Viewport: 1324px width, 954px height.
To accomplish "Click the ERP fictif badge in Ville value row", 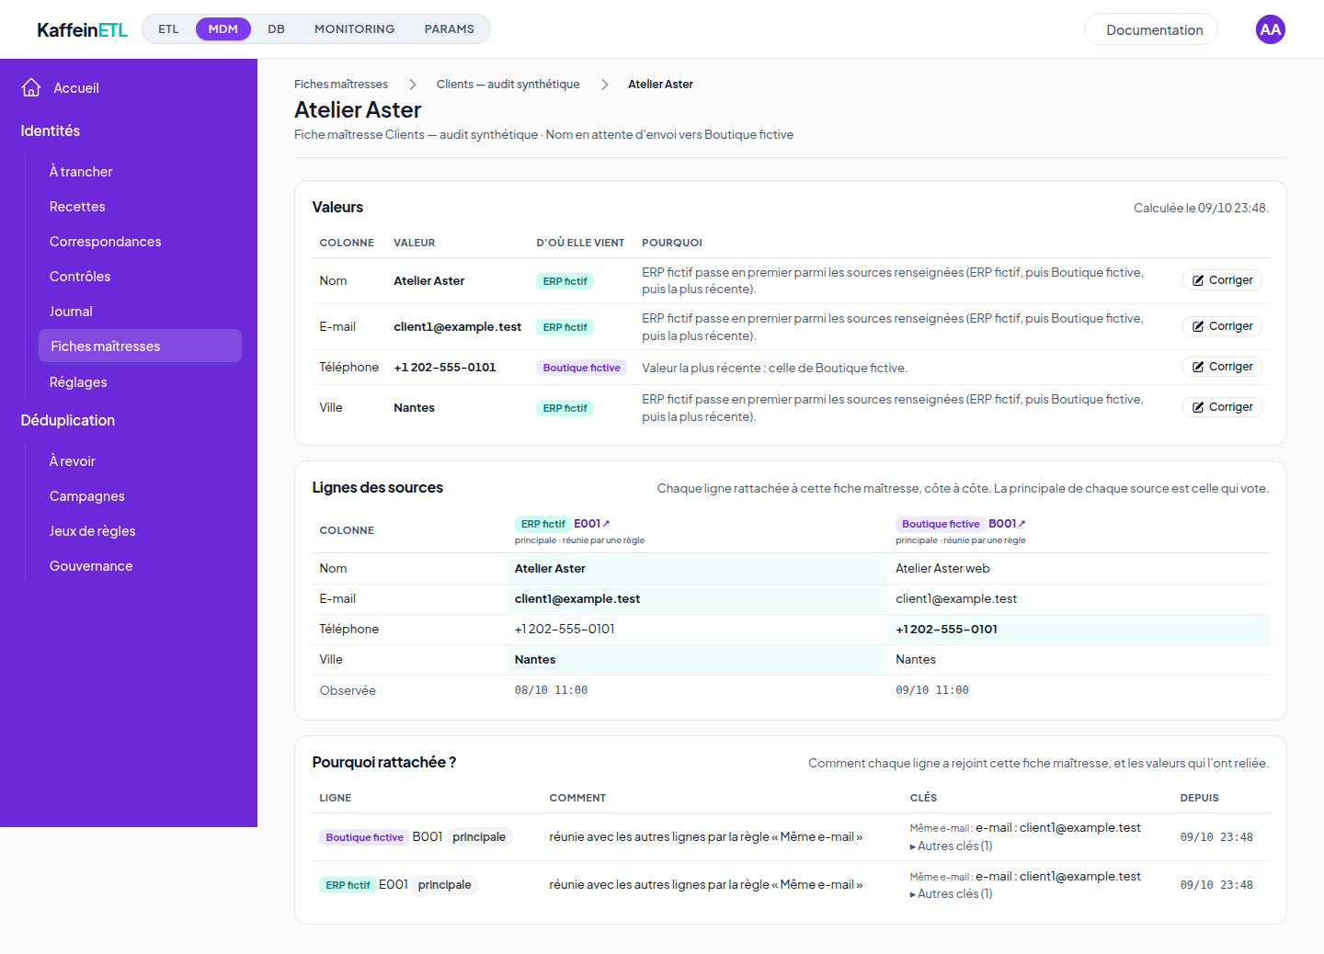I will [565, 408].
